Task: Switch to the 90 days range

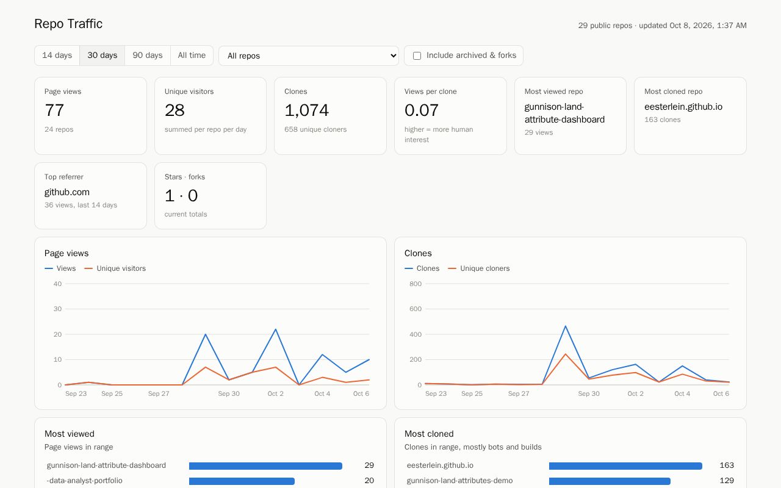Action: [x=148, y=56]
